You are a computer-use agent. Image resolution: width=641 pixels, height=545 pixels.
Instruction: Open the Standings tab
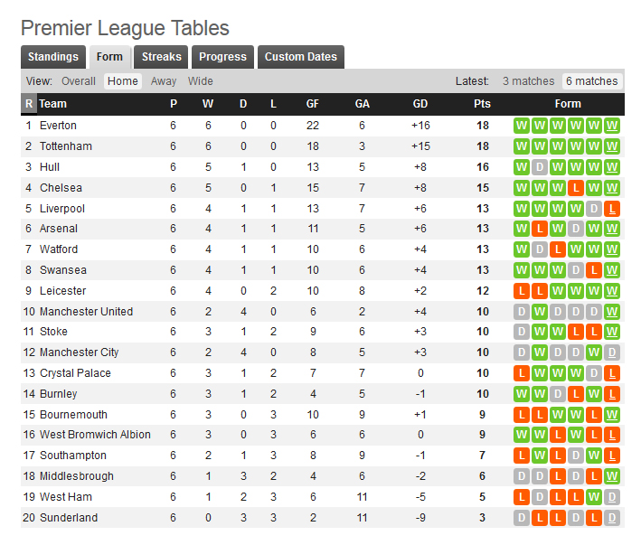pyautogui.click(x=53, y=57)
